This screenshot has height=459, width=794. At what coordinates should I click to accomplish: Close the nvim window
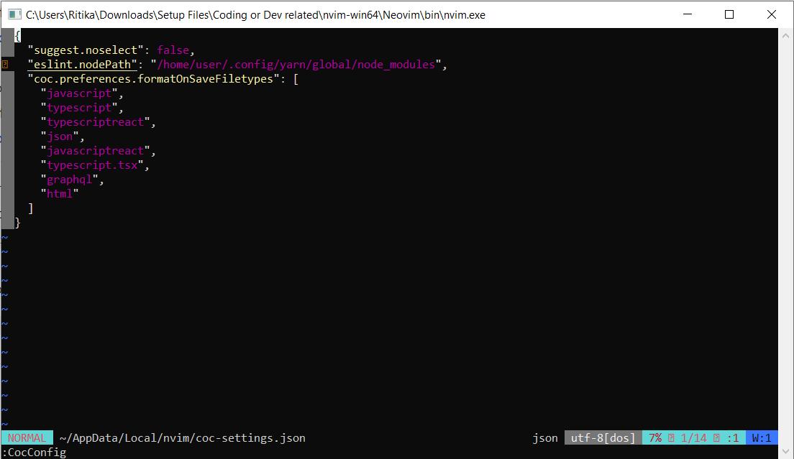click(x=771, y=14)
